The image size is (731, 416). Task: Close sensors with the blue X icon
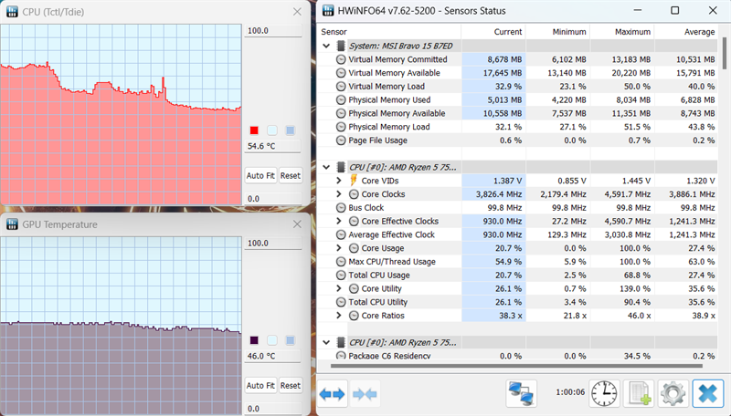[x=707, y=394]
